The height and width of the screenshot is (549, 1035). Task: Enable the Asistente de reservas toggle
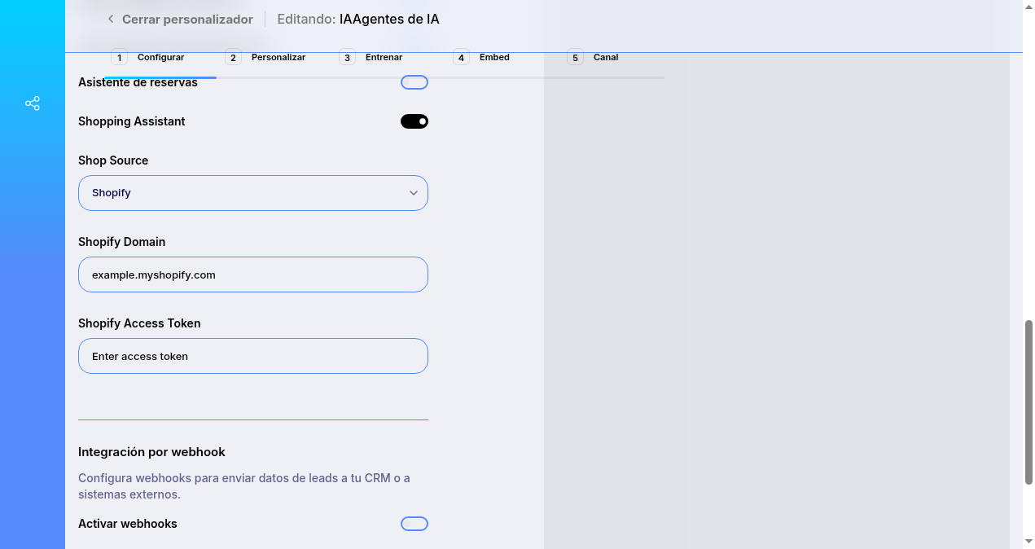point(414,81)
